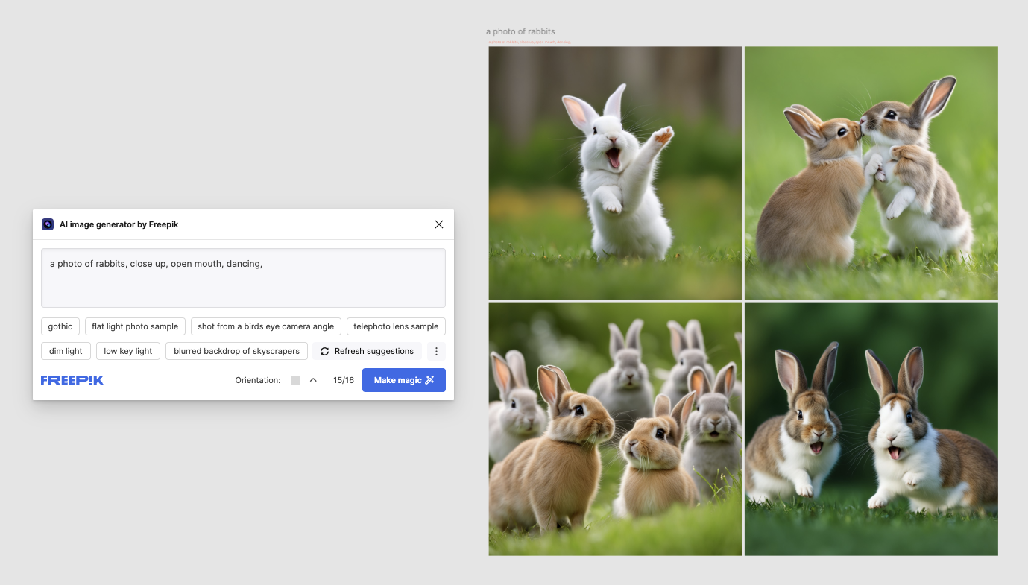Click the Orientation square swatch control
The height and width of the screenshot is (585, 1028).
[x=294, y=379]
